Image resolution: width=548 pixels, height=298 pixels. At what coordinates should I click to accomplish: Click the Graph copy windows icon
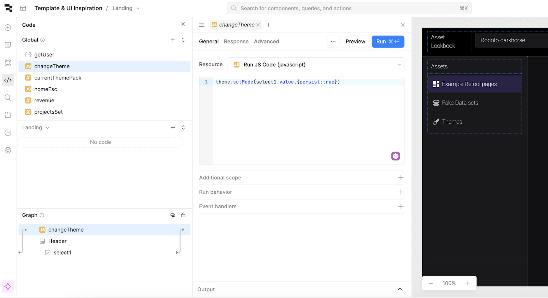coord(173,215)
